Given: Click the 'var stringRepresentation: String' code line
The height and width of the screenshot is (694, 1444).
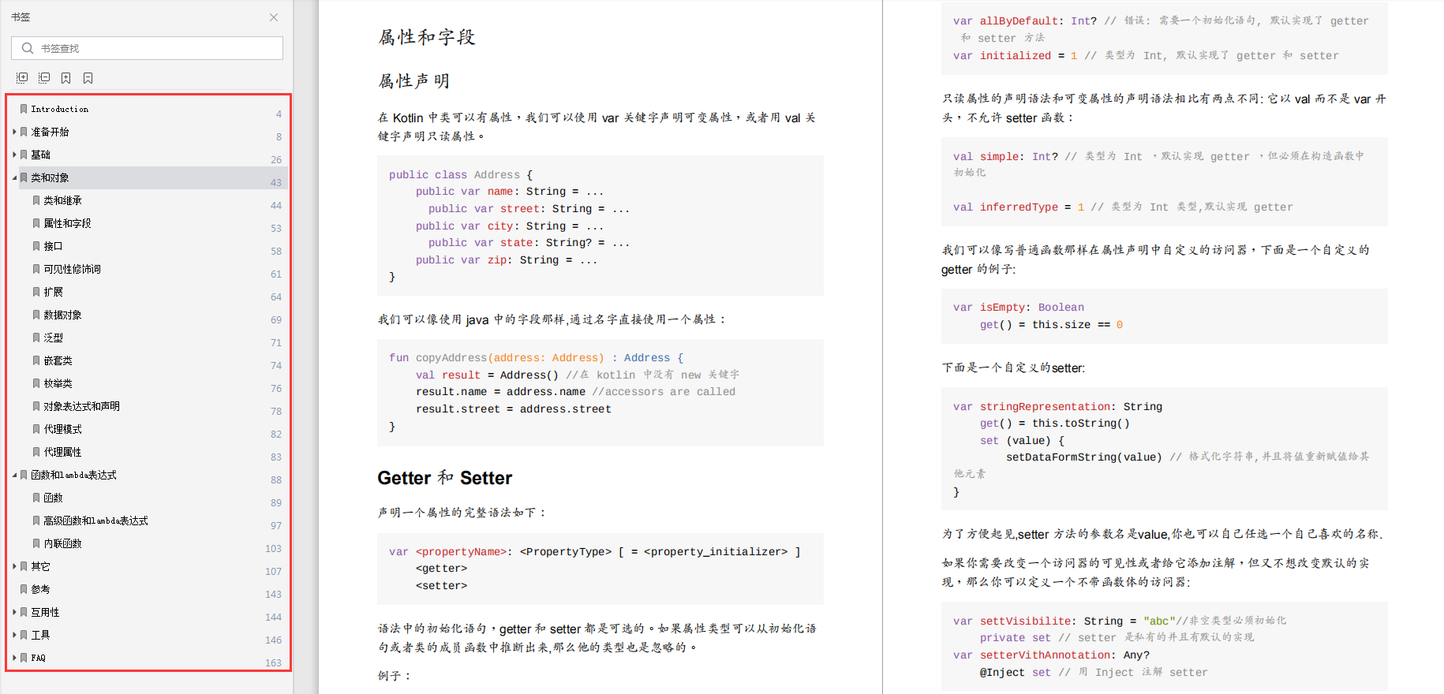Looking at the screenshot, I should tap(1057, 407).
